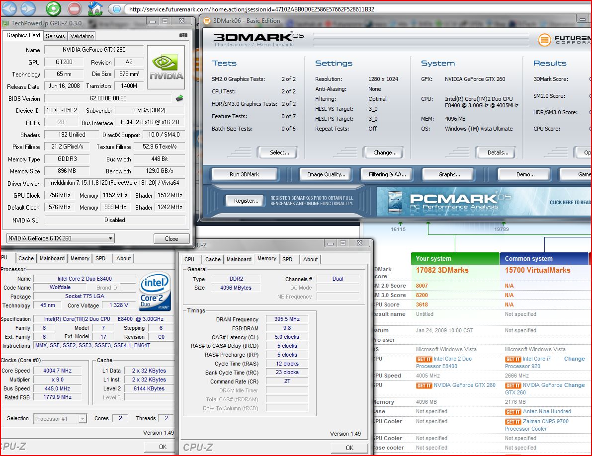Click the Futuremark orange logo icon
This screenshot has height=456, width=592.
point(544,40)
